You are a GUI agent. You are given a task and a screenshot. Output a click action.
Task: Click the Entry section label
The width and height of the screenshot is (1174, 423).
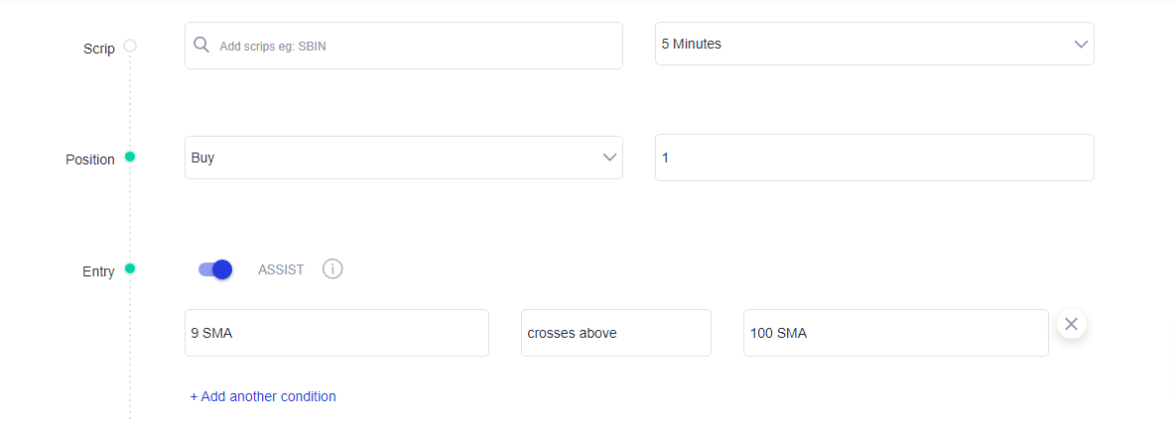[x=98, y=272]
